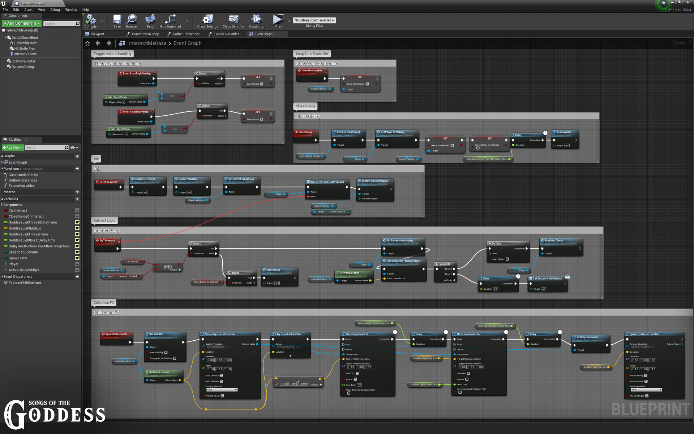Open Class Settings
Screen dimensions: 694x434
tap(207, 20)
